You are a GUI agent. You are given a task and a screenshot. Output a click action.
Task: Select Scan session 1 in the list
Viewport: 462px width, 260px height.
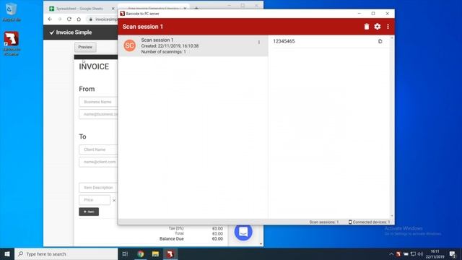tap(193, 45)
